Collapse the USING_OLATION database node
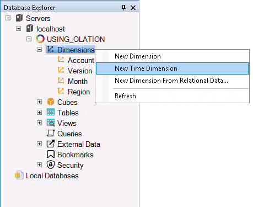Viewport: 253px width, 207px height. [x=29, y=39]
